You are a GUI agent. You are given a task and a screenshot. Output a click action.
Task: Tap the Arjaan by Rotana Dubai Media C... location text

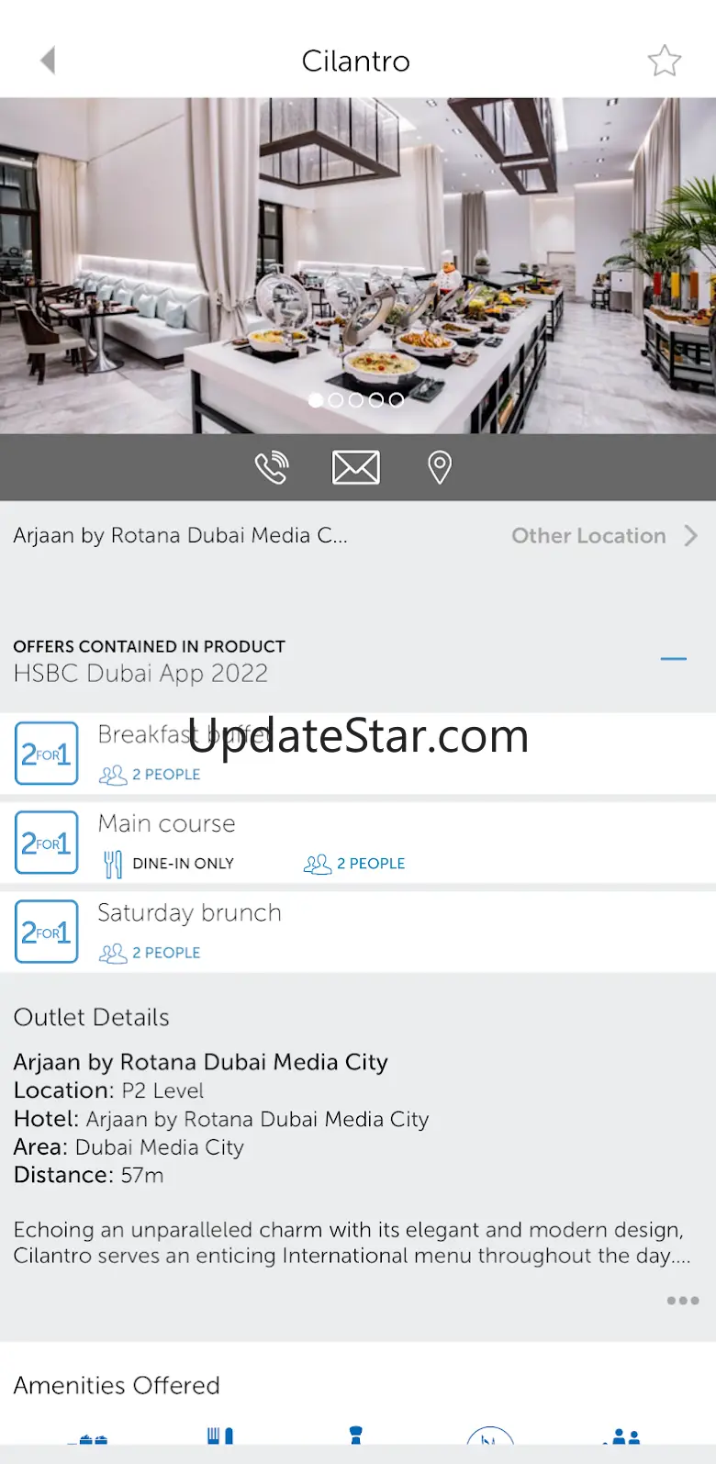180,536
